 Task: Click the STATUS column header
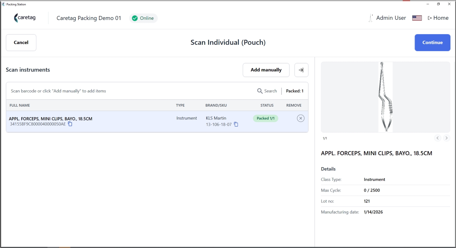click(x=267, y=105)
